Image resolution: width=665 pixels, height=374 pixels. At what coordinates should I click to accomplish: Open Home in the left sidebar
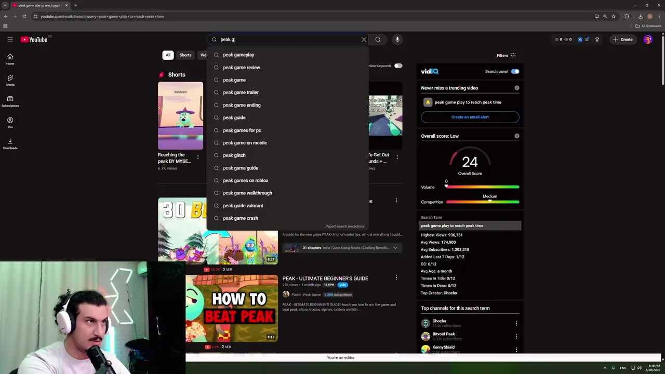point(10,59)
